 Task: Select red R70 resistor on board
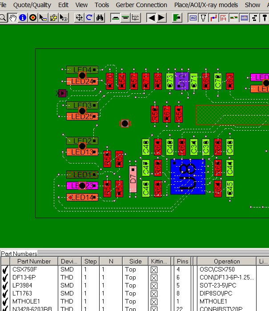pyautogui.click(x=110, y=81)
